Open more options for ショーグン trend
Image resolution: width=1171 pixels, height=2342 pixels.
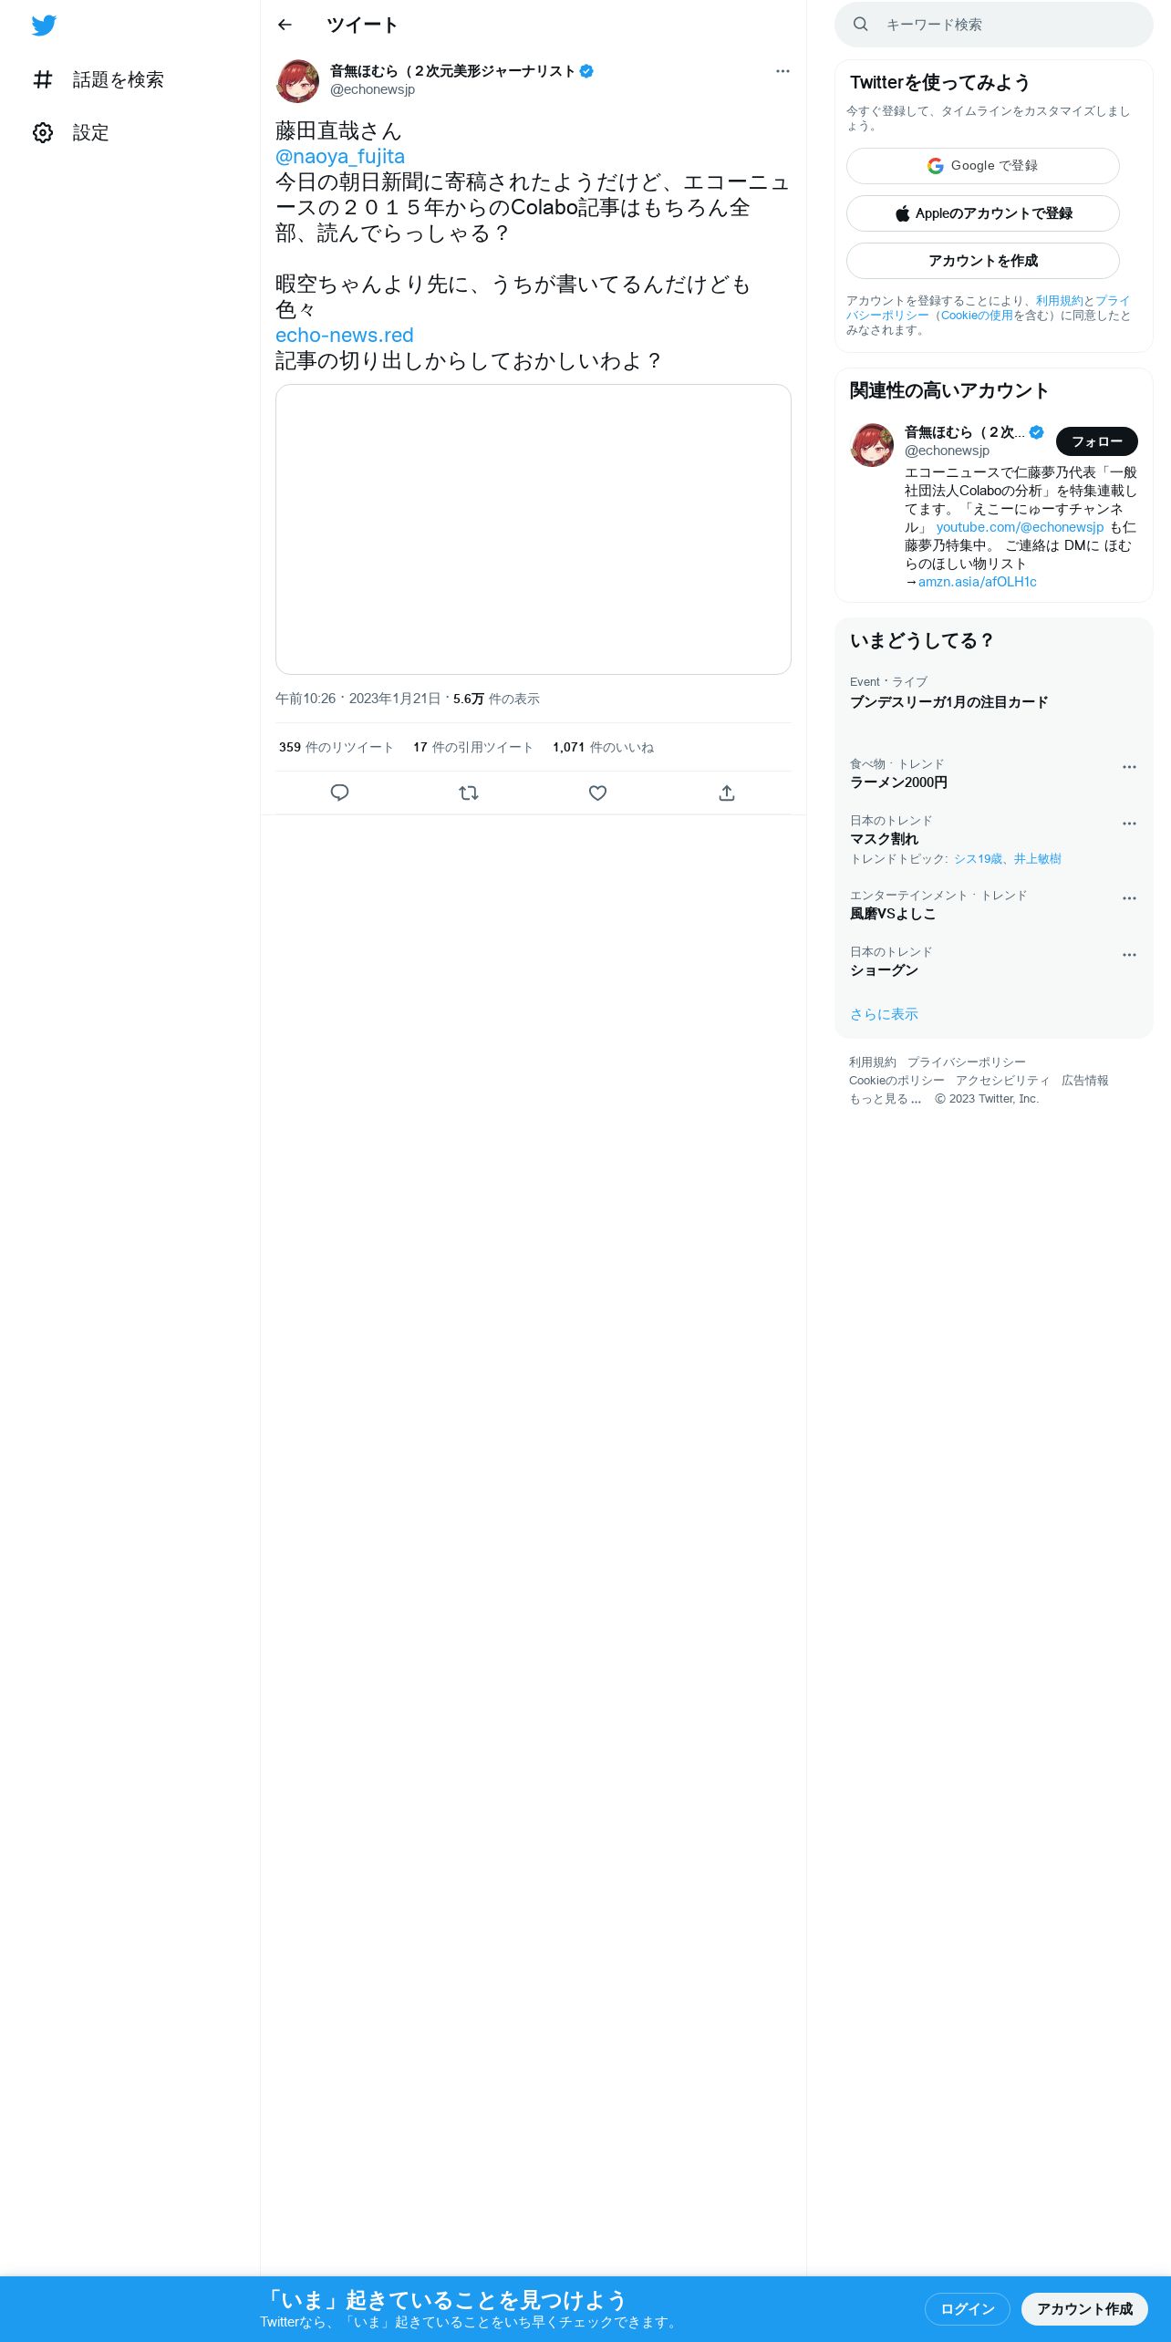1129,955
